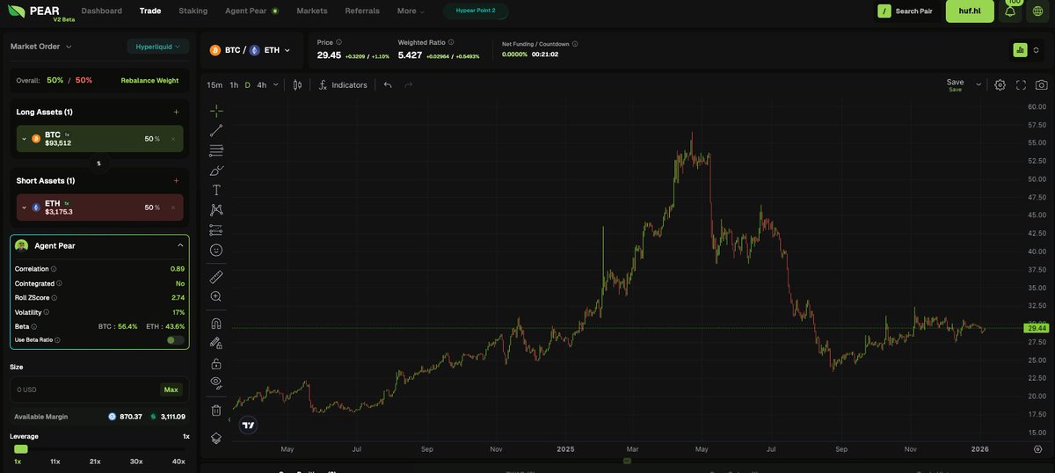Click the Rebalance Weight link
Image resolution: width=1055 pixels, height=473 pixels.
(x=149, y=80)
